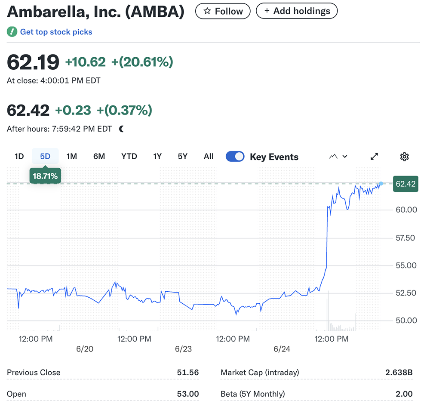
Task: Click the chart type line icon
Action: [x=333, y=157]
